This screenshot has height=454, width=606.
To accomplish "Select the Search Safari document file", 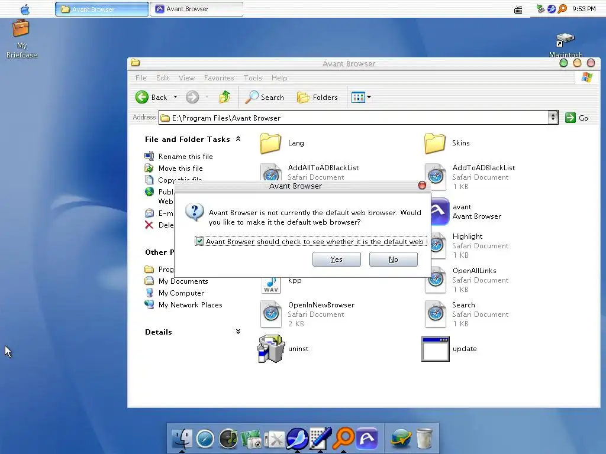I will (466, 314).
